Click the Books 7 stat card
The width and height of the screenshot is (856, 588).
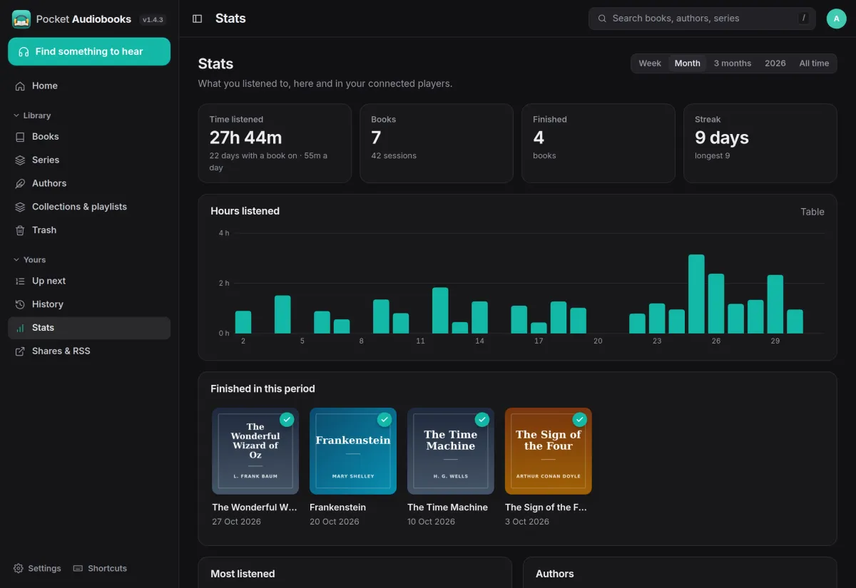437,143
